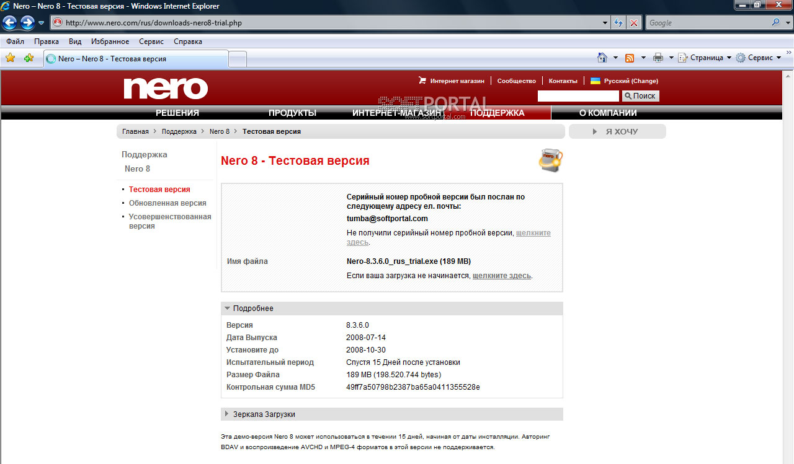Collapse the Подробнее section

392,309
